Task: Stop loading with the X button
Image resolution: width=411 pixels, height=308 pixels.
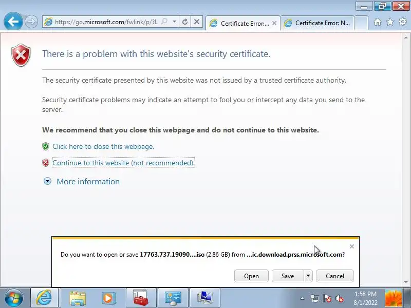Action: (197, 22)
